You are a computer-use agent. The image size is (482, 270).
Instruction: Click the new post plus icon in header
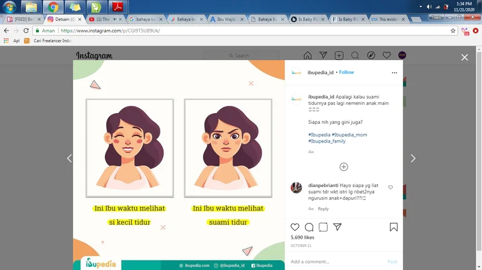[339, 55]
